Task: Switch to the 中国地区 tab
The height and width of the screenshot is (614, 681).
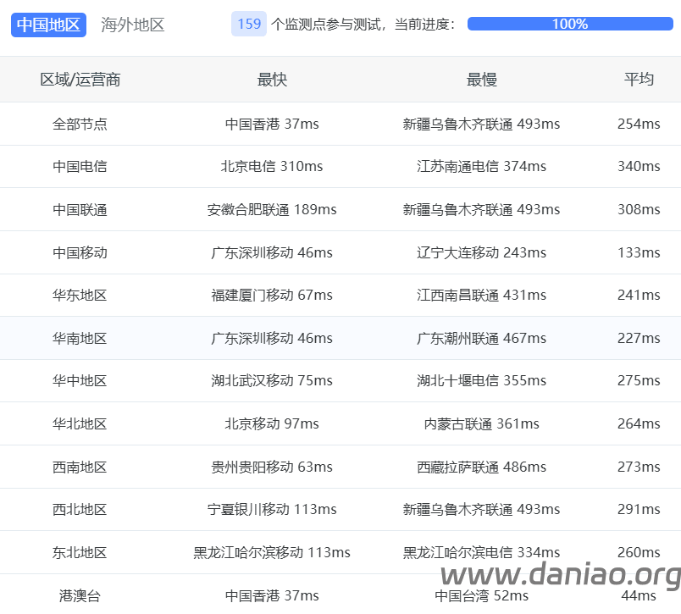Action: (x=49, y=25)
